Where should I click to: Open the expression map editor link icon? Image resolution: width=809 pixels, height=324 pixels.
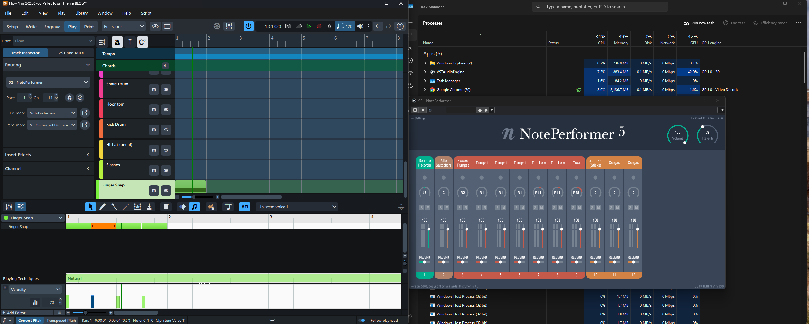[85, 113]
